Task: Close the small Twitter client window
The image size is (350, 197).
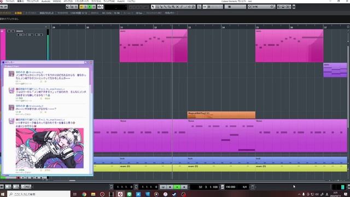Action: click(x=91, y=62)
